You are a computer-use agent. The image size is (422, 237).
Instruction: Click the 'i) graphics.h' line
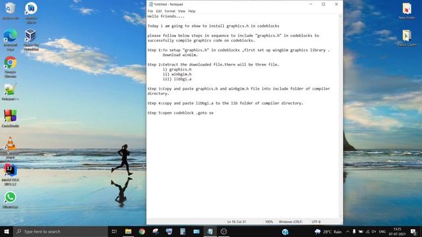177,69
